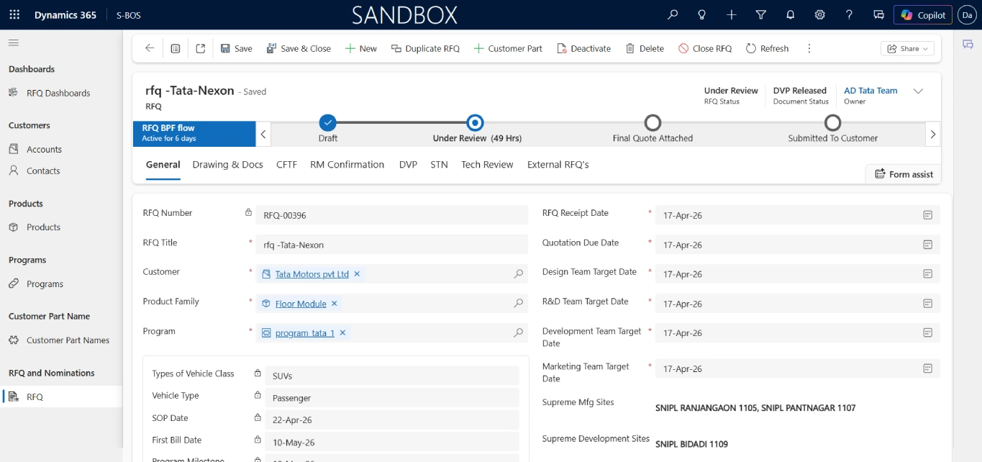982x462 pixels.
Task: Remove Tata Motors pvt Ltd from Customer
Action: tap(357, 274)
